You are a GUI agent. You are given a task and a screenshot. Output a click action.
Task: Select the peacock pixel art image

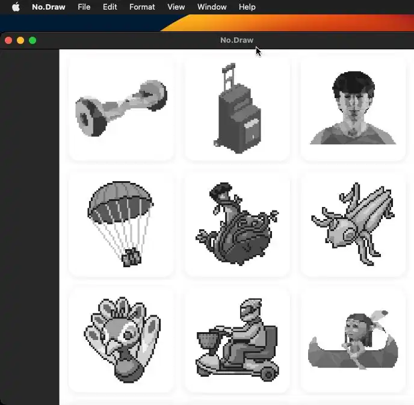(121, 340)
